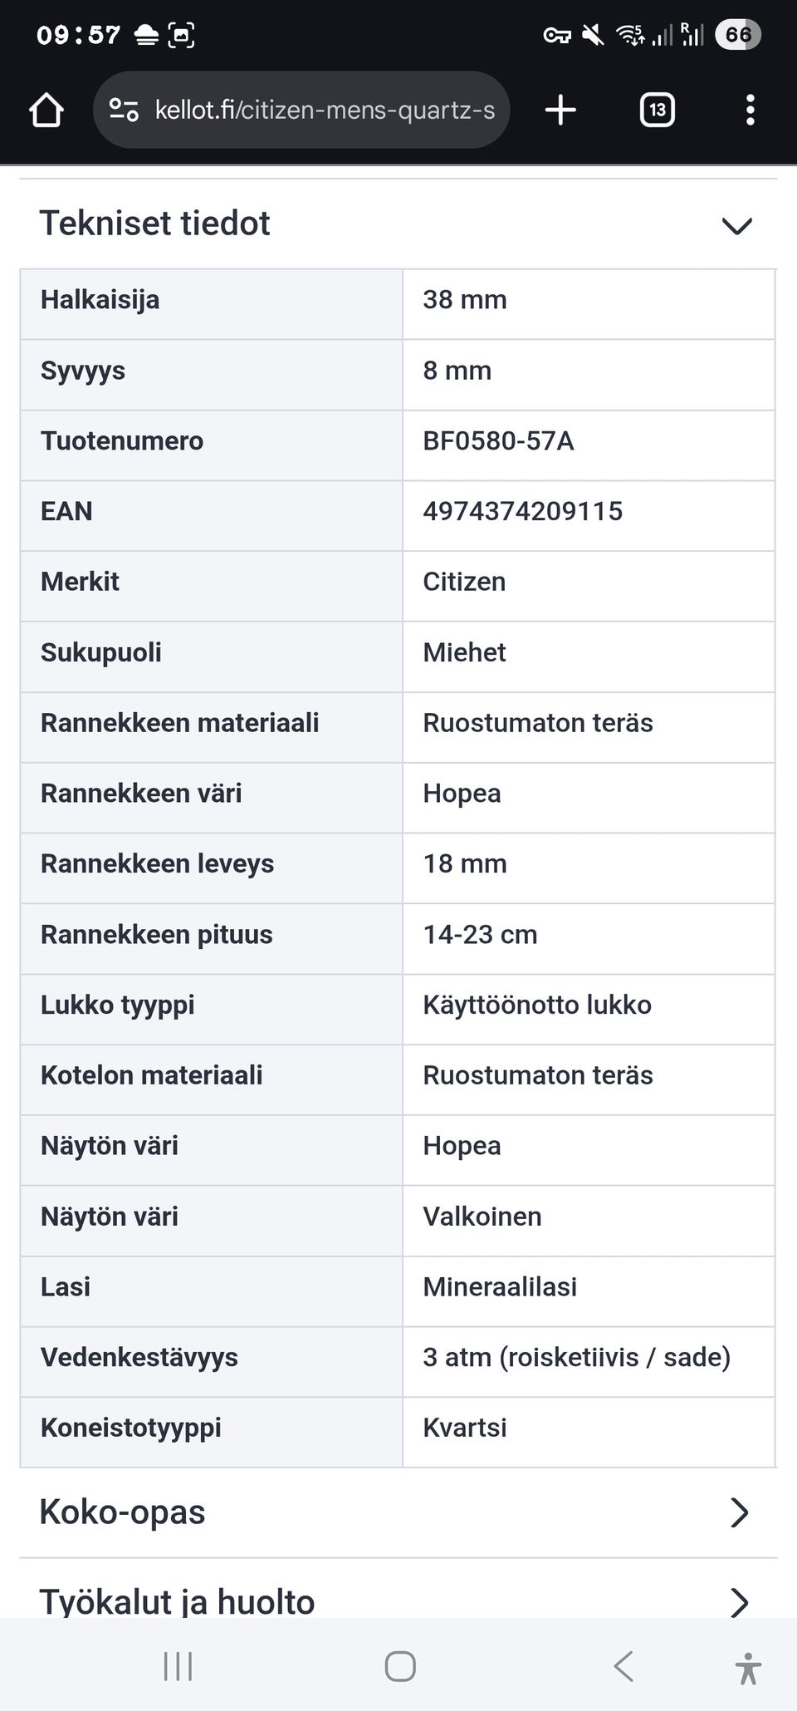
Task: Open a new tab with plus icon
Action: tap(560, 110)
